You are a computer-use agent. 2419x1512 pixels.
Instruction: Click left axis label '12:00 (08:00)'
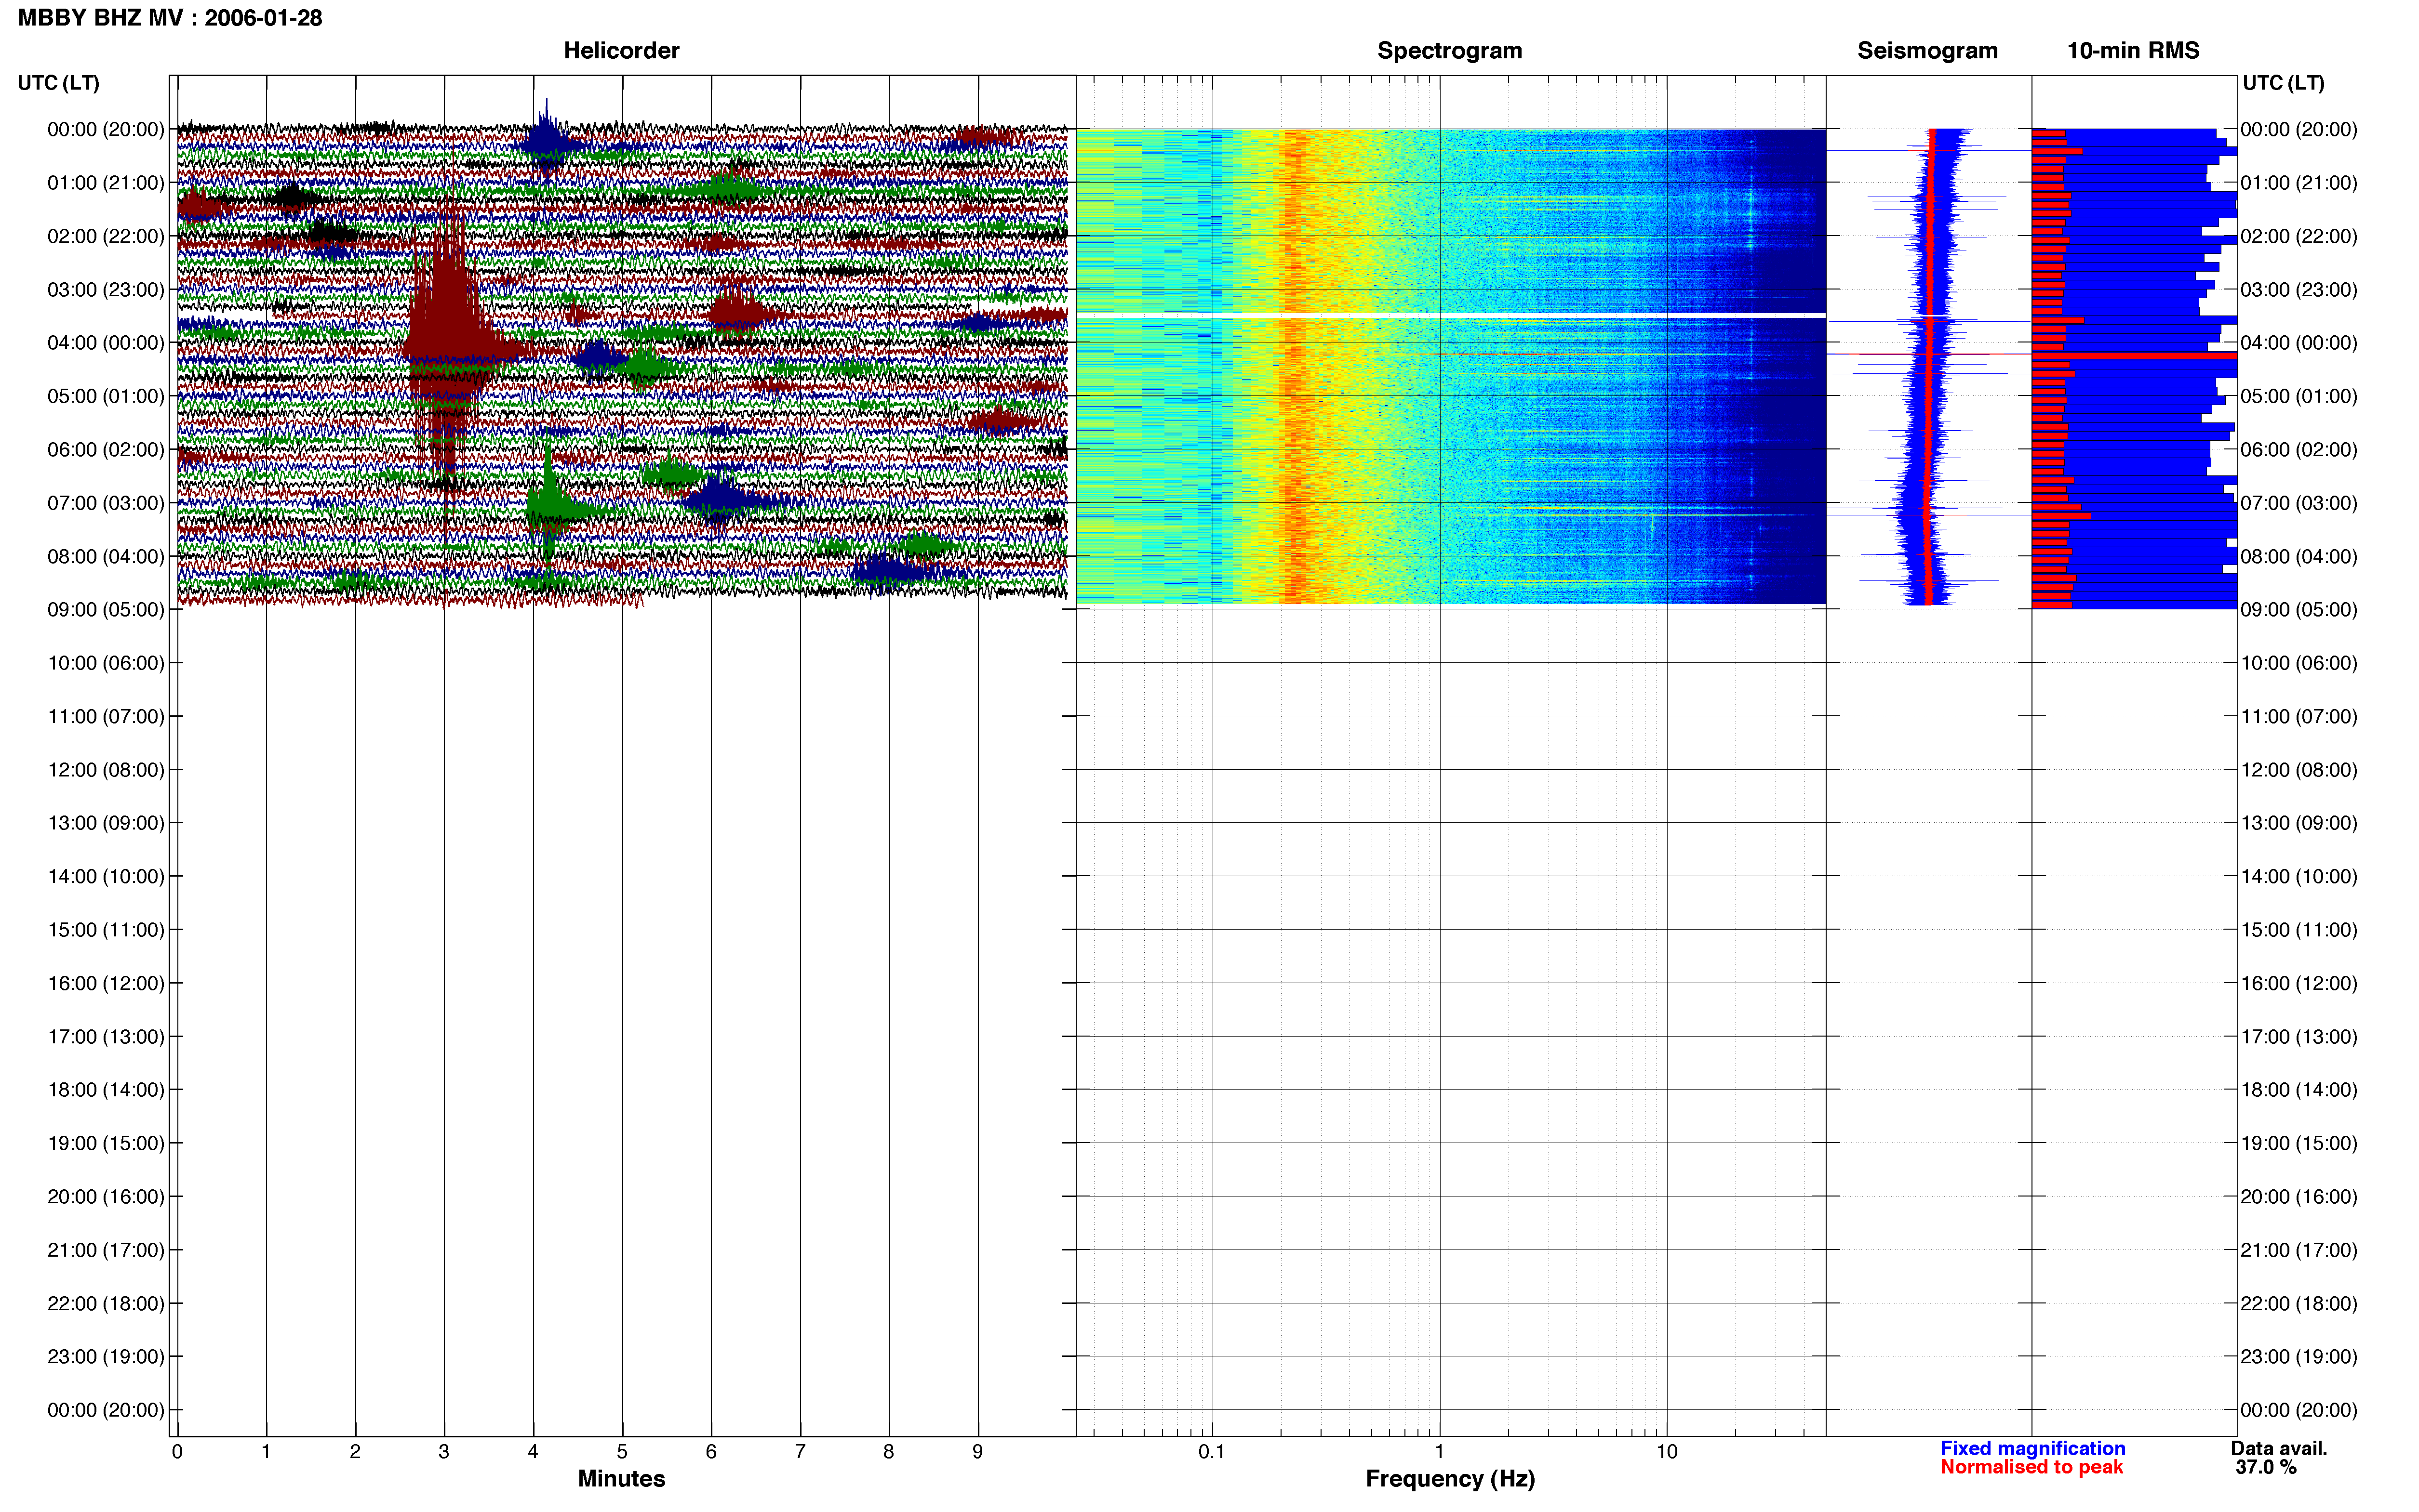click(x=106, y=770)
